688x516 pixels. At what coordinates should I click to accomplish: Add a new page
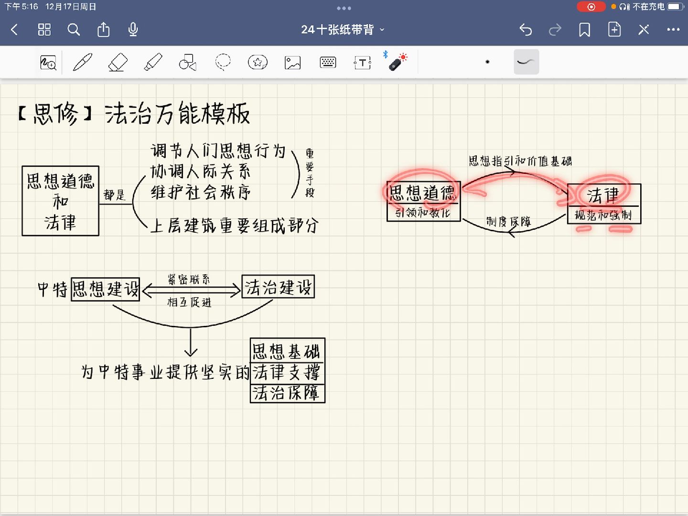614,30
